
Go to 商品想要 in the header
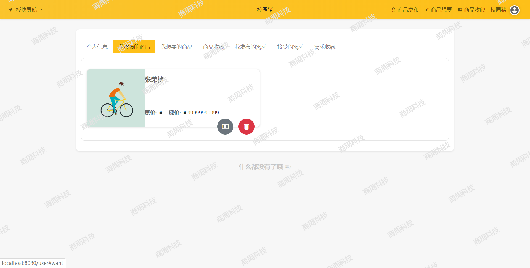pyautogui.click(x=438, y=10)
